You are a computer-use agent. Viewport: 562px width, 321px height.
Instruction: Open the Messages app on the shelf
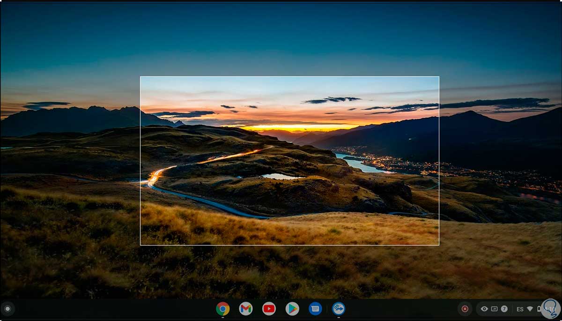pyautogui.click(x=316, y=308)
